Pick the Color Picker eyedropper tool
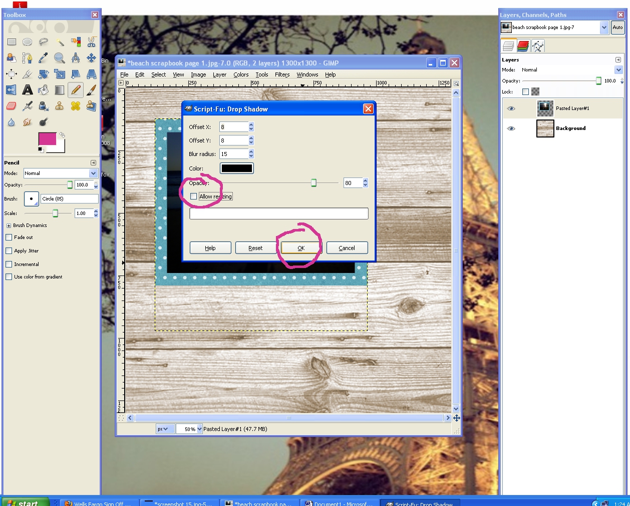This screenshot has height=506, width=630. coord(44,58)
